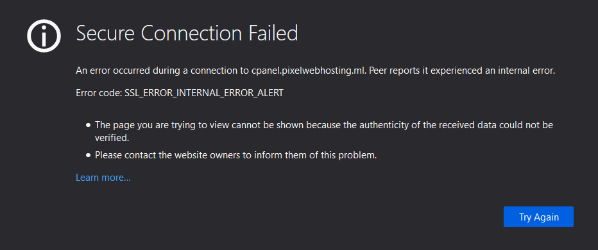Viewport: 598px width, 250px height.
Task: Click the word 'verified.' in first bullet
Action: tap(112, 138)
